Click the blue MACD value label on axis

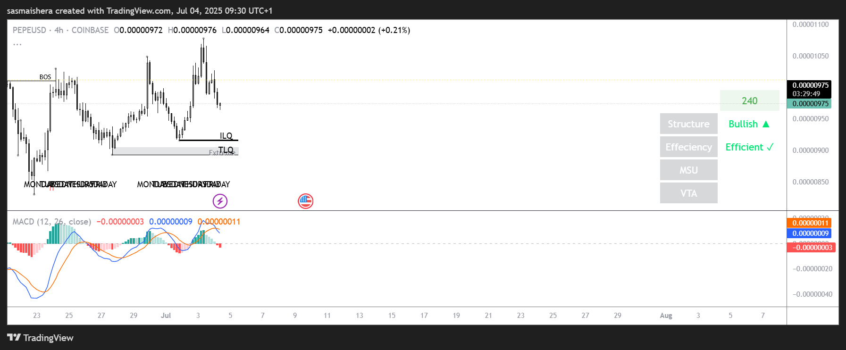click(x=810, y=233)
